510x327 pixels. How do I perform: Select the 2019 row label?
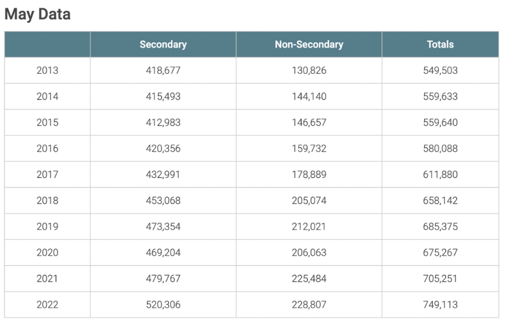[x=47, y=226]
